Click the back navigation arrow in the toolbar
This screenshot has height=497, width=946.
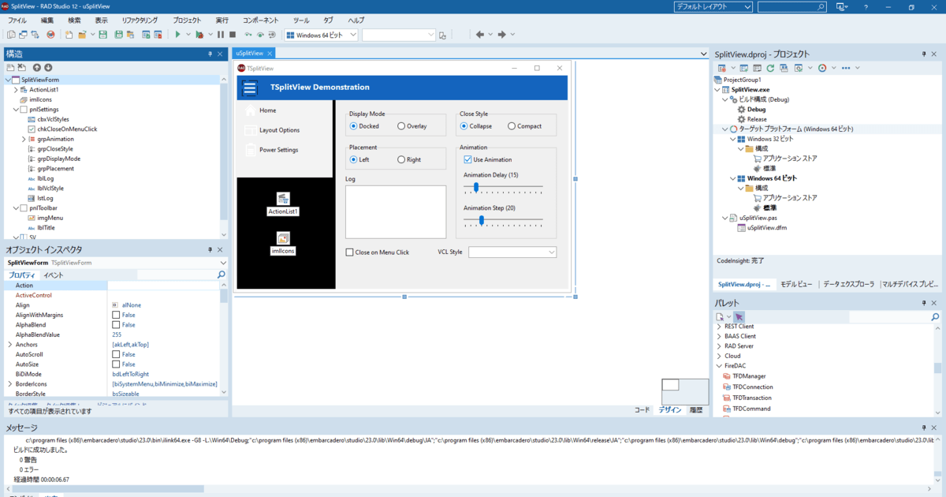pyautogui.click(x=479, y=35)
